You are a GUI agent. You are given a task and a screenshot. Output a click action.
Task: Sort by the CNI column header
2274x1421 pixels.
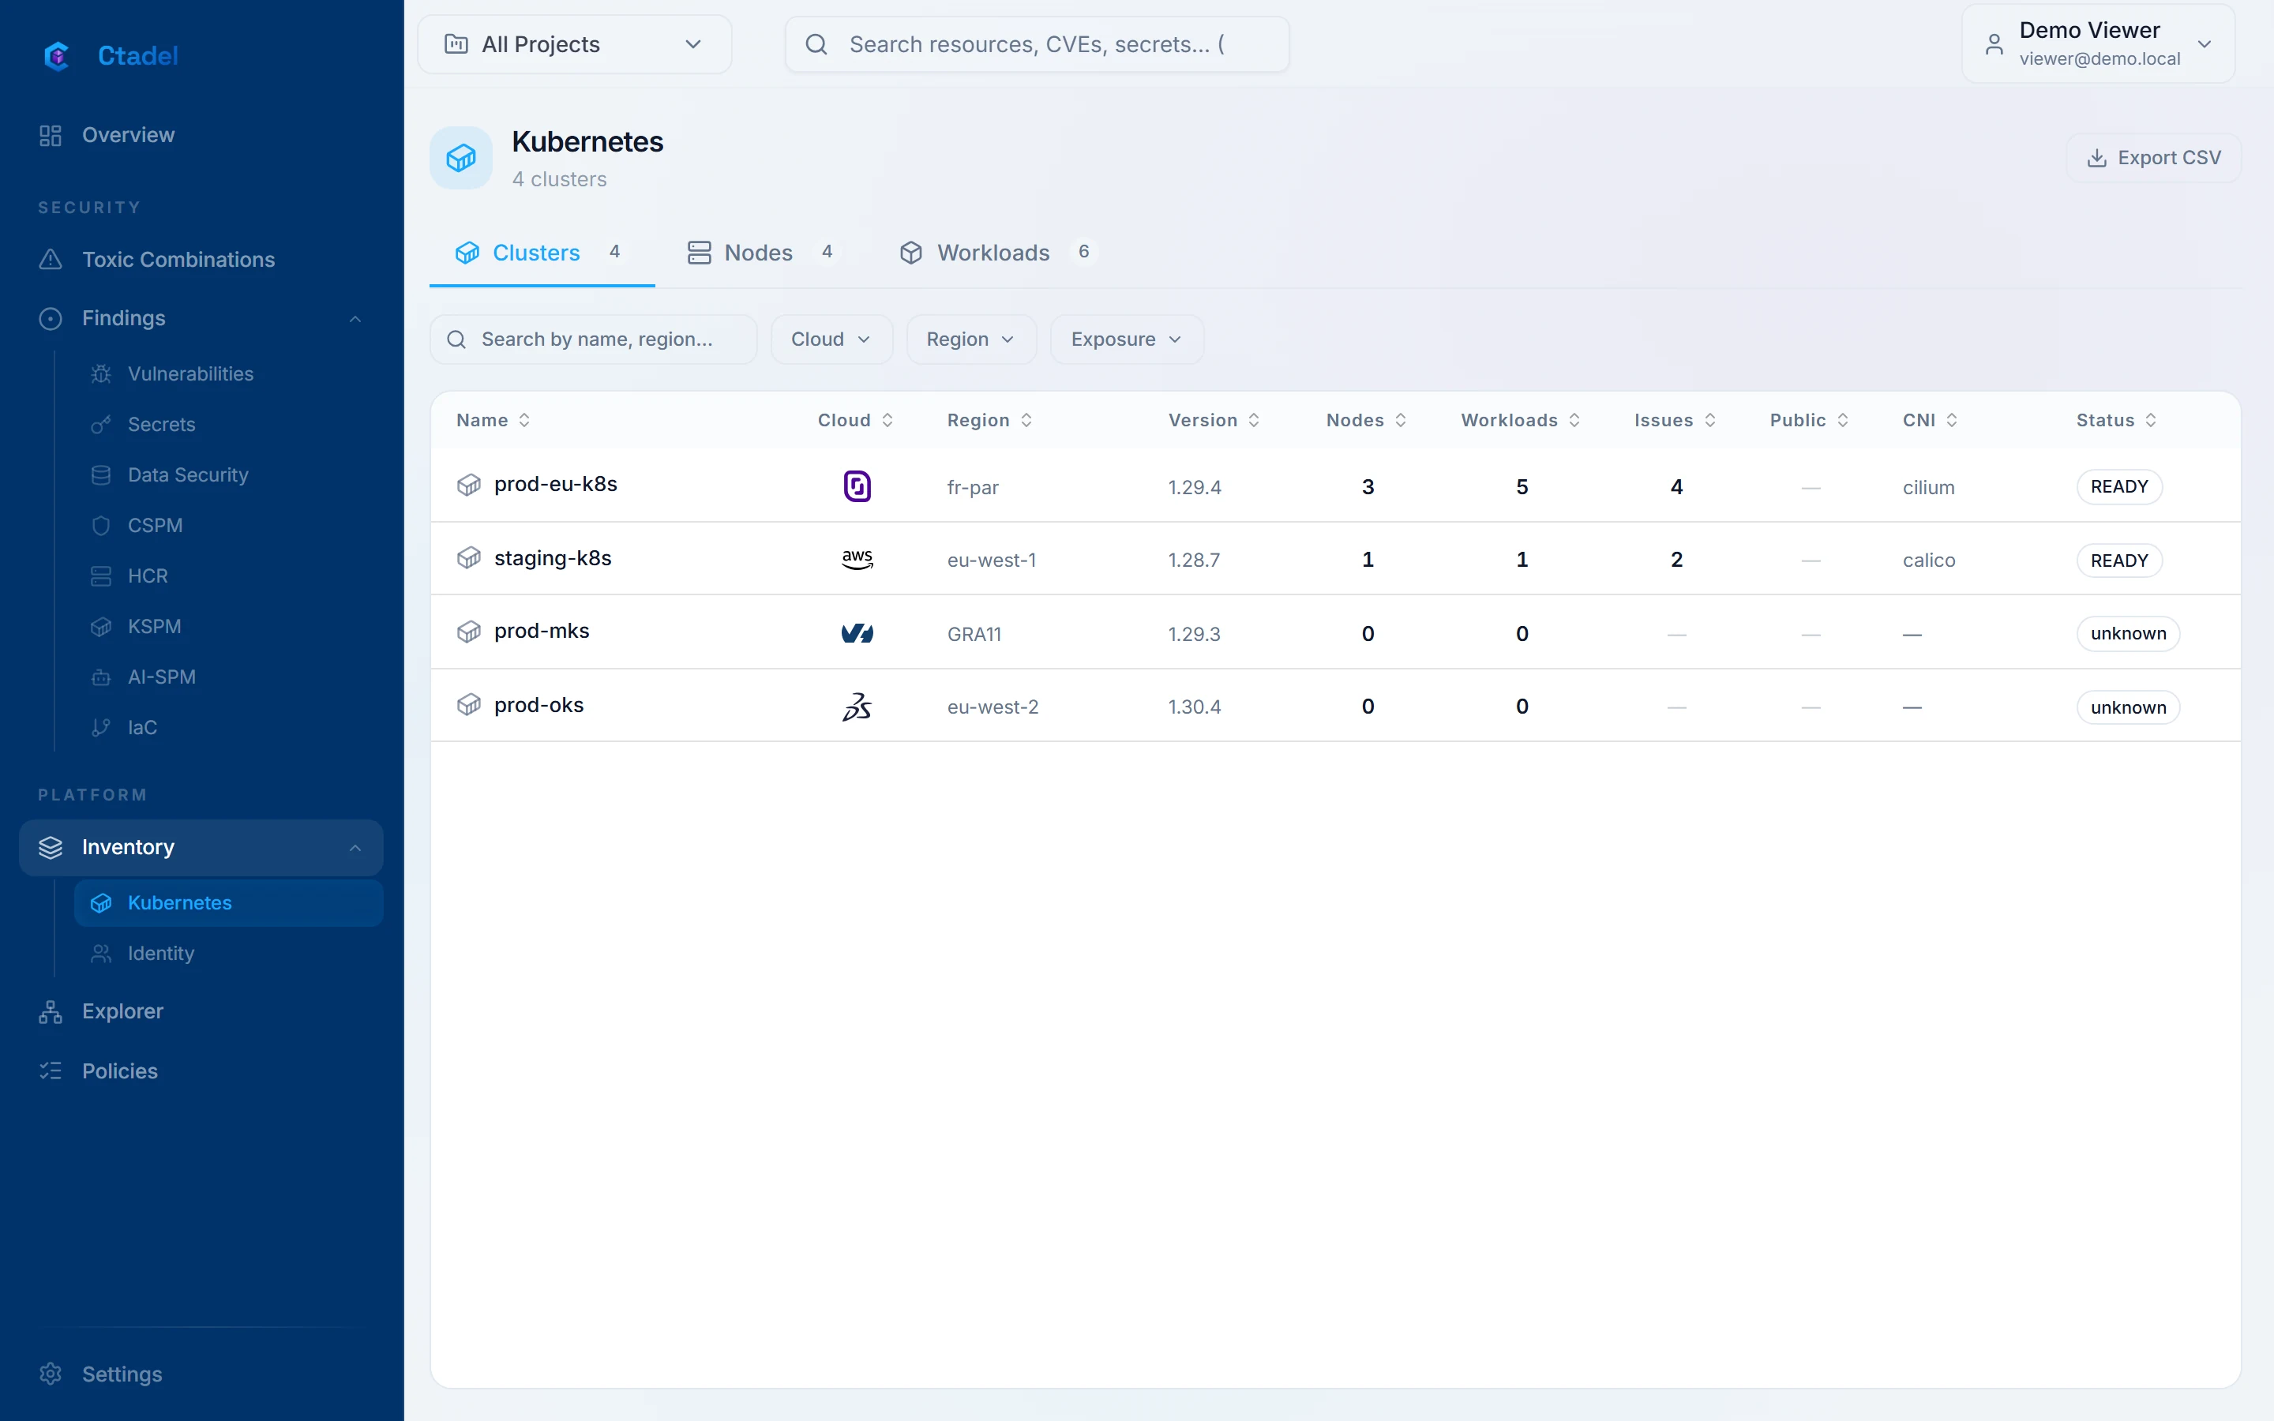coord(1930,420)
